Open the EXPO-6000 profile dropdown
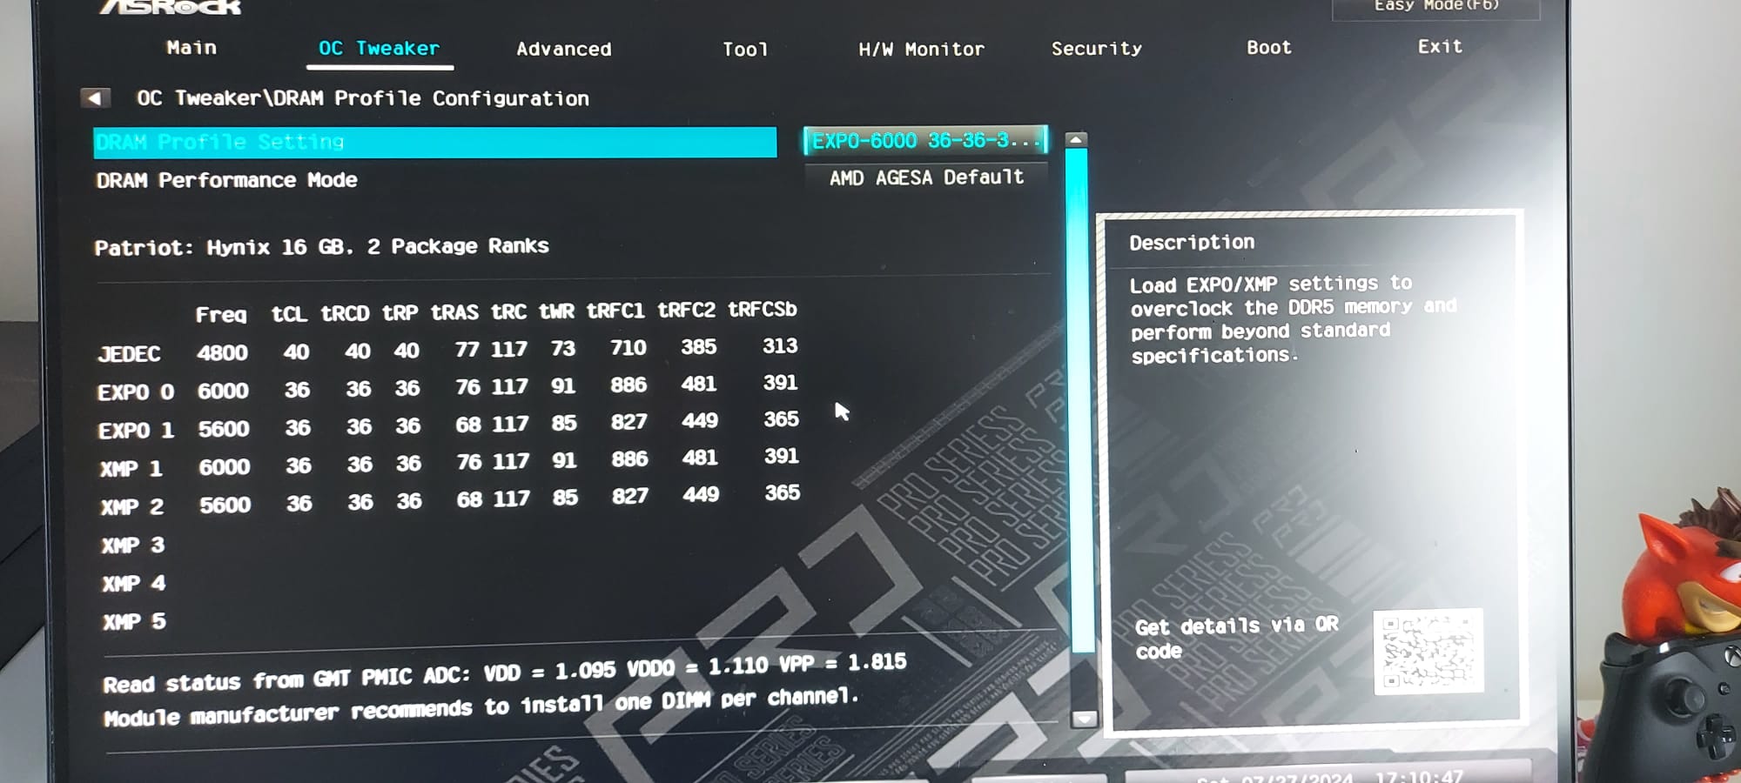Image resolution: width=1741 pixels, height=783 pixels. 925,140
